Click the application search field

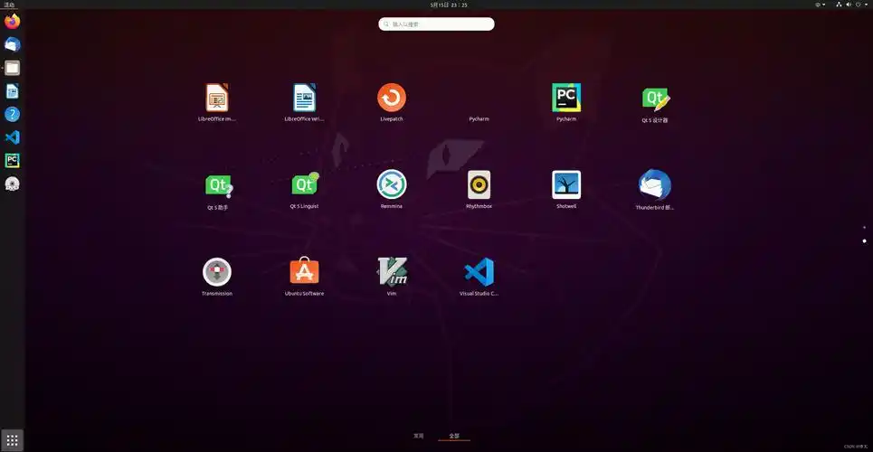(436, 24)
